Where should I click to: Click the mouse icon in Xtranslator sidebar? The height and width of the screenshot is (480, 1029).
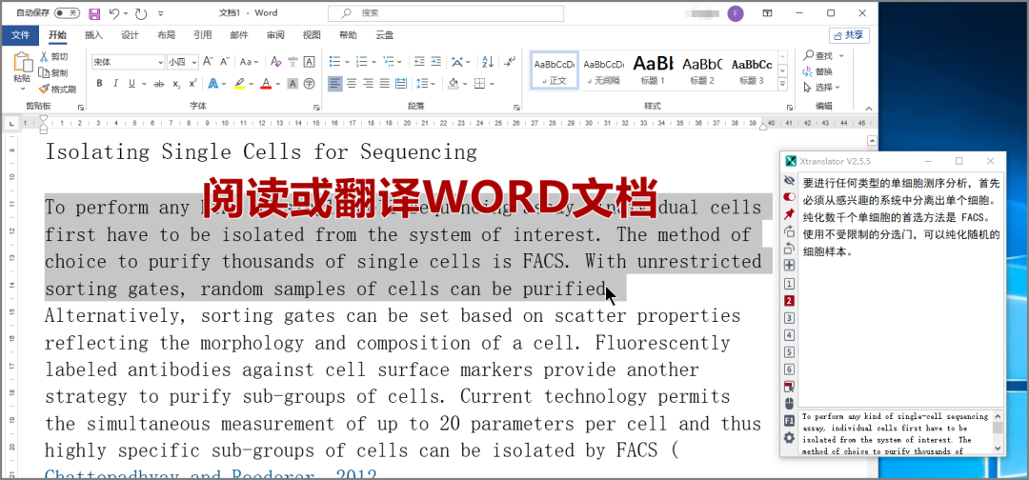click(790, 403)
